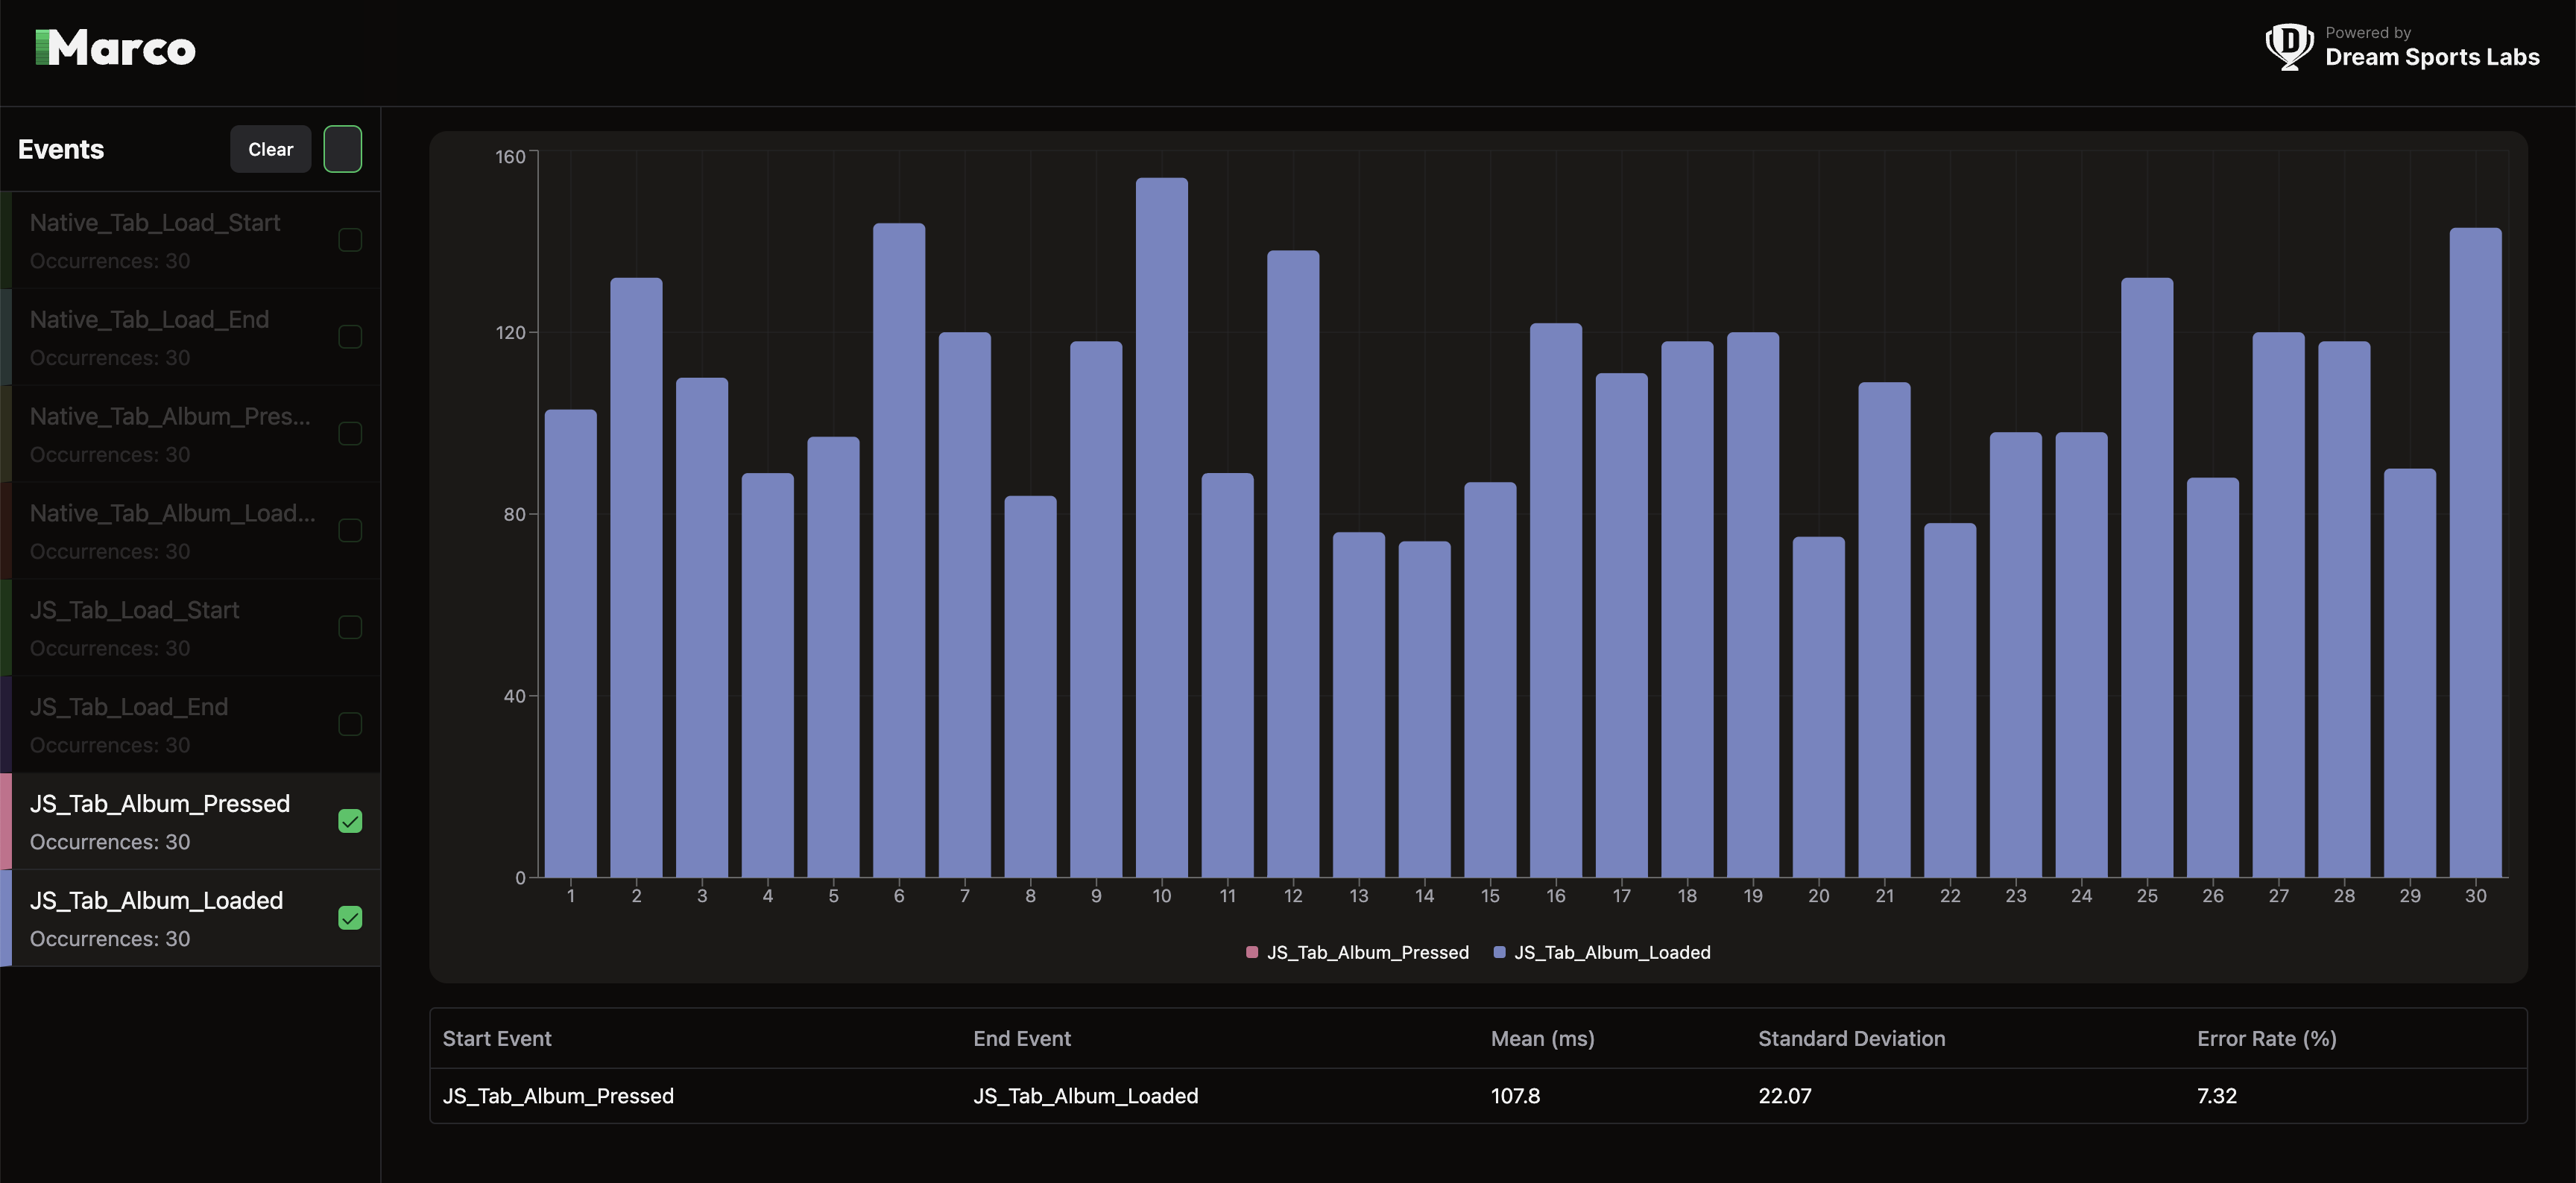Click the purple JS_Tab_Album_Loaded legend marker
The width and height of the screenshot is (2576, 1183).
1498,952
